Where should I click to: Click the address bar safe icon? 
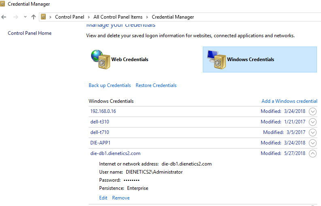point(43,17)
